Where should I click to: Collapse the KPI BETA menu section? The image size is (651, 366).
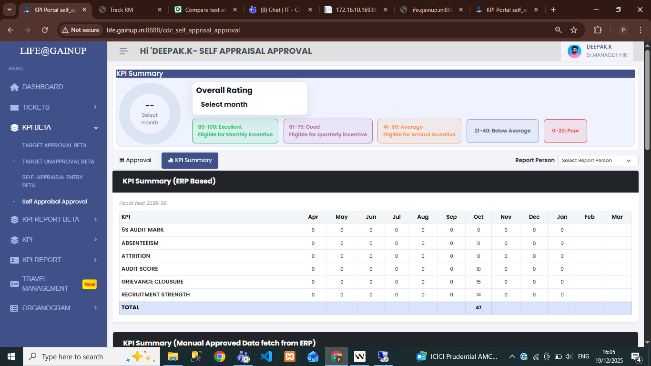click(x=96, y=128)
